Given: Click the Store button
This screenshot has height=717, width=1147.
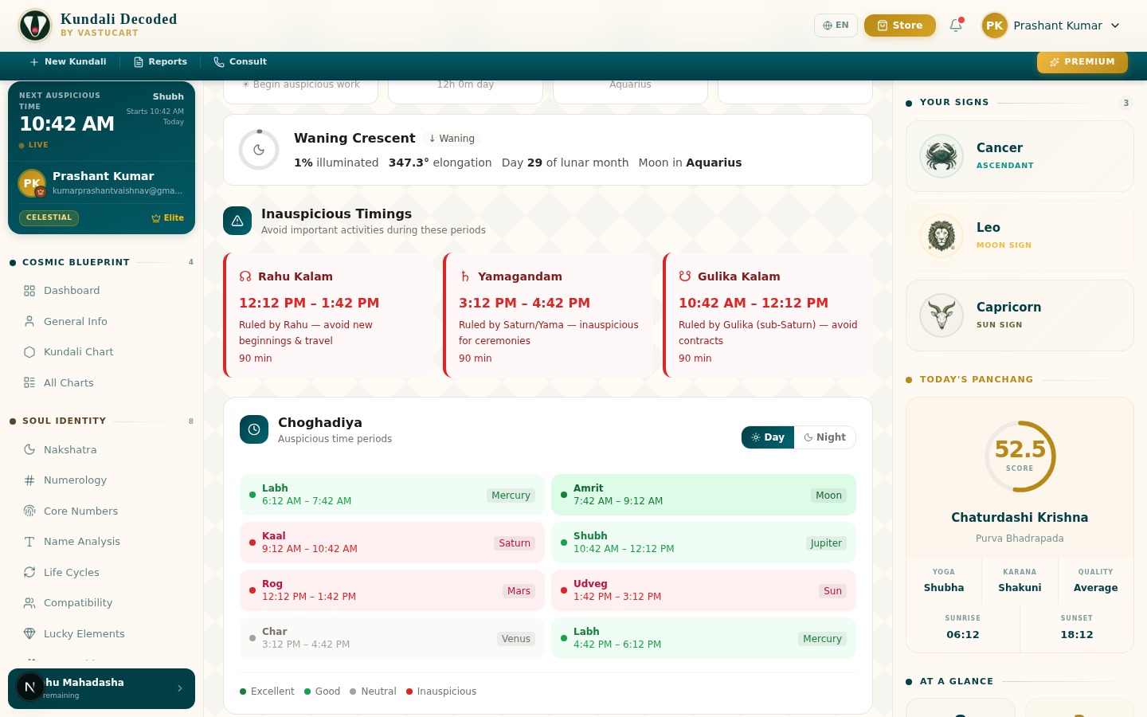Looking at the screenshot, I should click(x=899, y=25).
